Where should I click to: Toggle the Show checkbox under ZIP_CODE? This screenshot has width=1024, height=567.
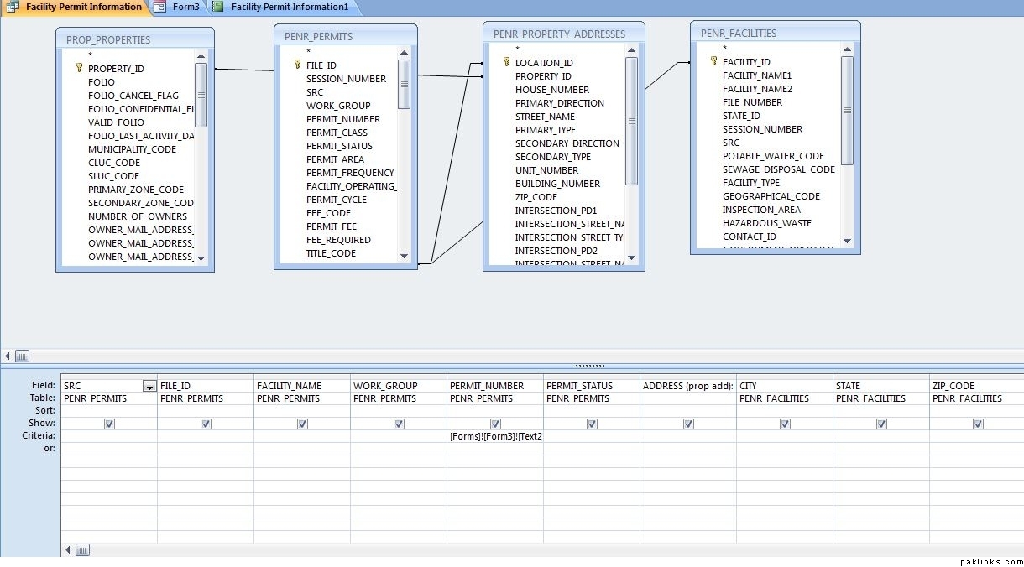click(x=978, y=424)
